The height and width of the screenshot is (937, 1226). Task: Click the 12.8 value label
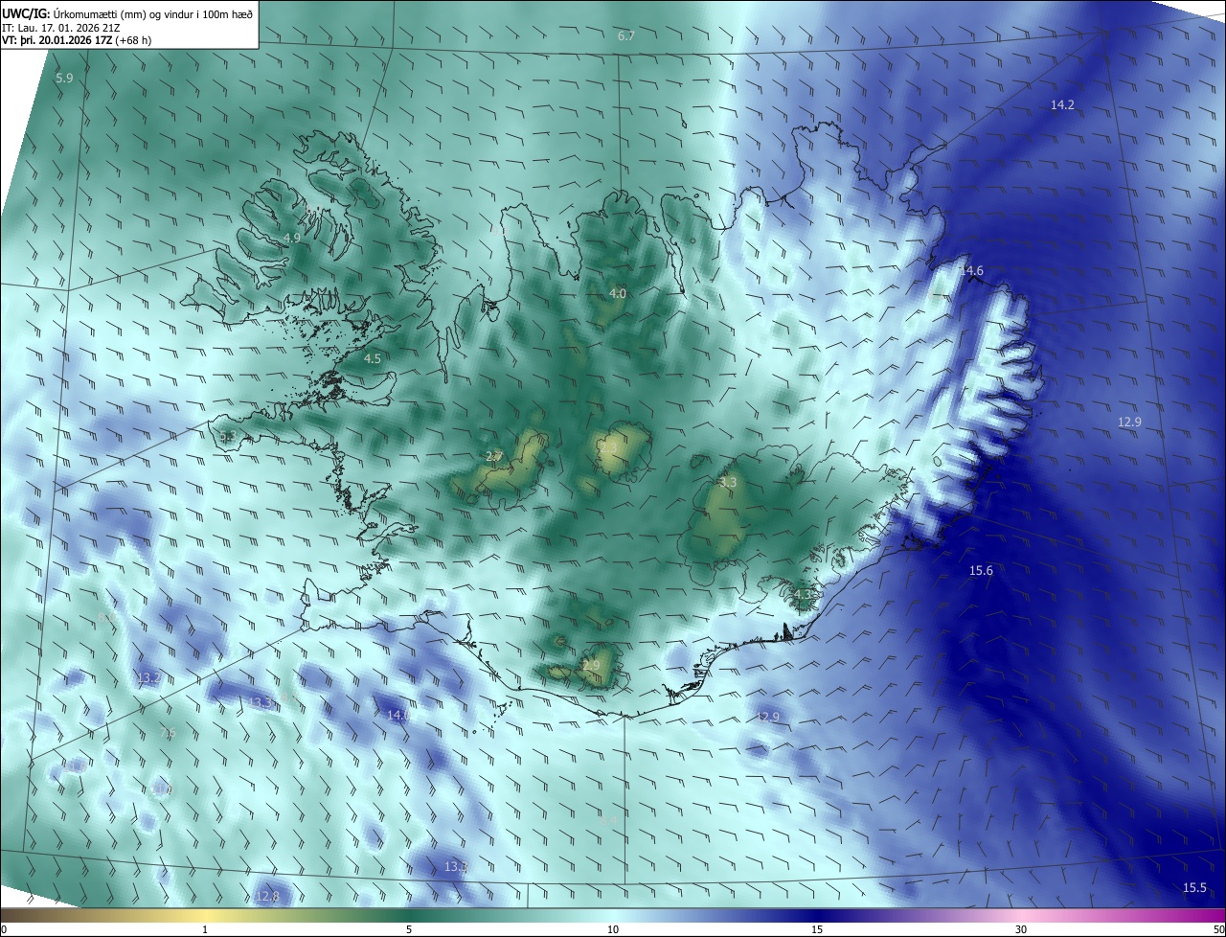click(267, 897)
